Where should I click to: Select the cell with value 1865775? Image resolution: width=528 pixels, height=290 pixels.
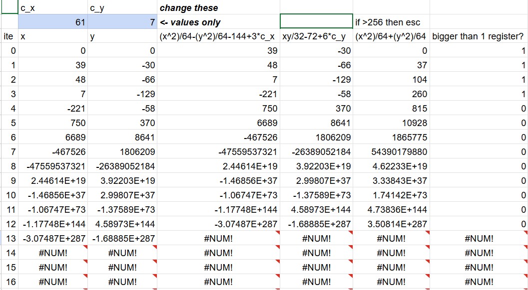[x=391, y=137]
